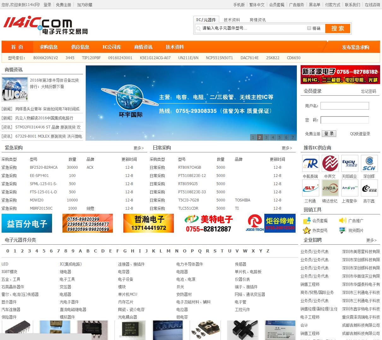
Task: Click the 会员套餐 marketing tool icon
Action: [307, 221]
